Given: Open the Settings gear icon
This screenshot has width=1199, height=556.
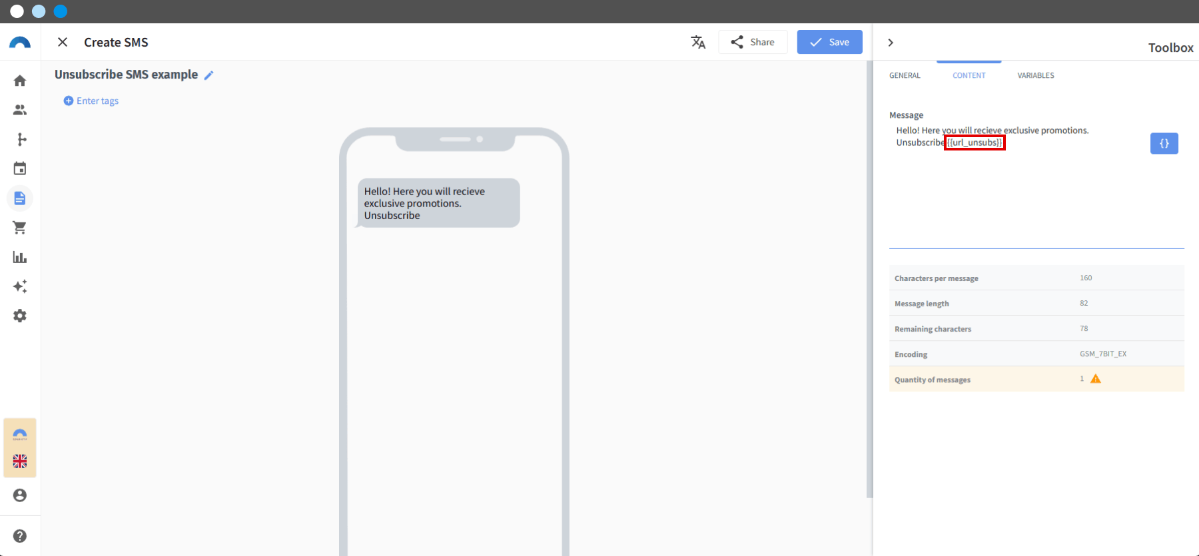Looking at the screenshot, I should [20, 316].
